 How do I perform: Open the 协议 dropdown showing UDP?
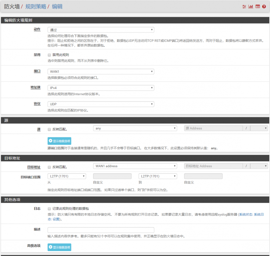101,104
